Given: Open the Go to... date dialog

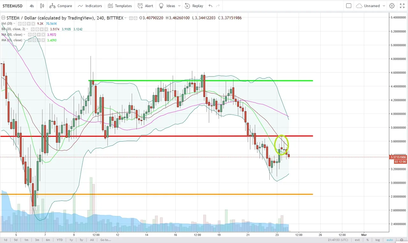Looking at the screenshot, I should 106,240.
